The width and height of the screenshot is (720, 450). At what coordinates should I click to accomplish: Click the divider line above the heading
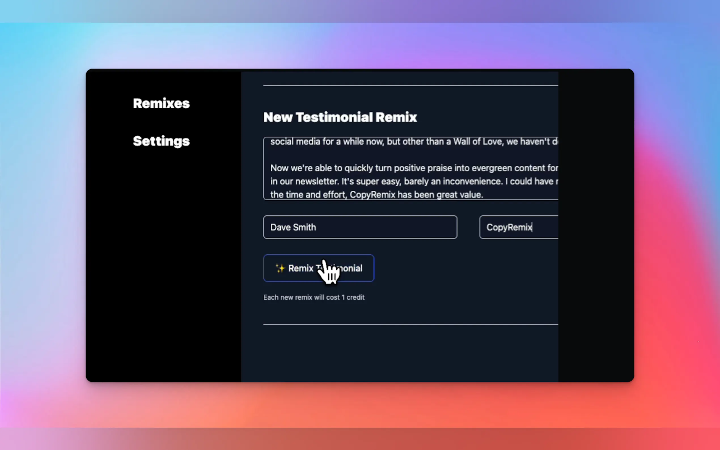(x=410, y=85)
